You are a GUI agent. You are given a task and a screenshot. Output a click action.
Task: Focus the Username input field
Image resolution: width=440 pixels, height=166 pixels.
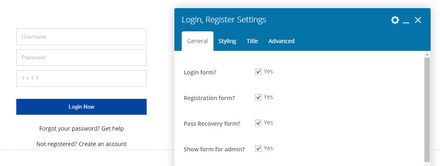pos(81,37)
